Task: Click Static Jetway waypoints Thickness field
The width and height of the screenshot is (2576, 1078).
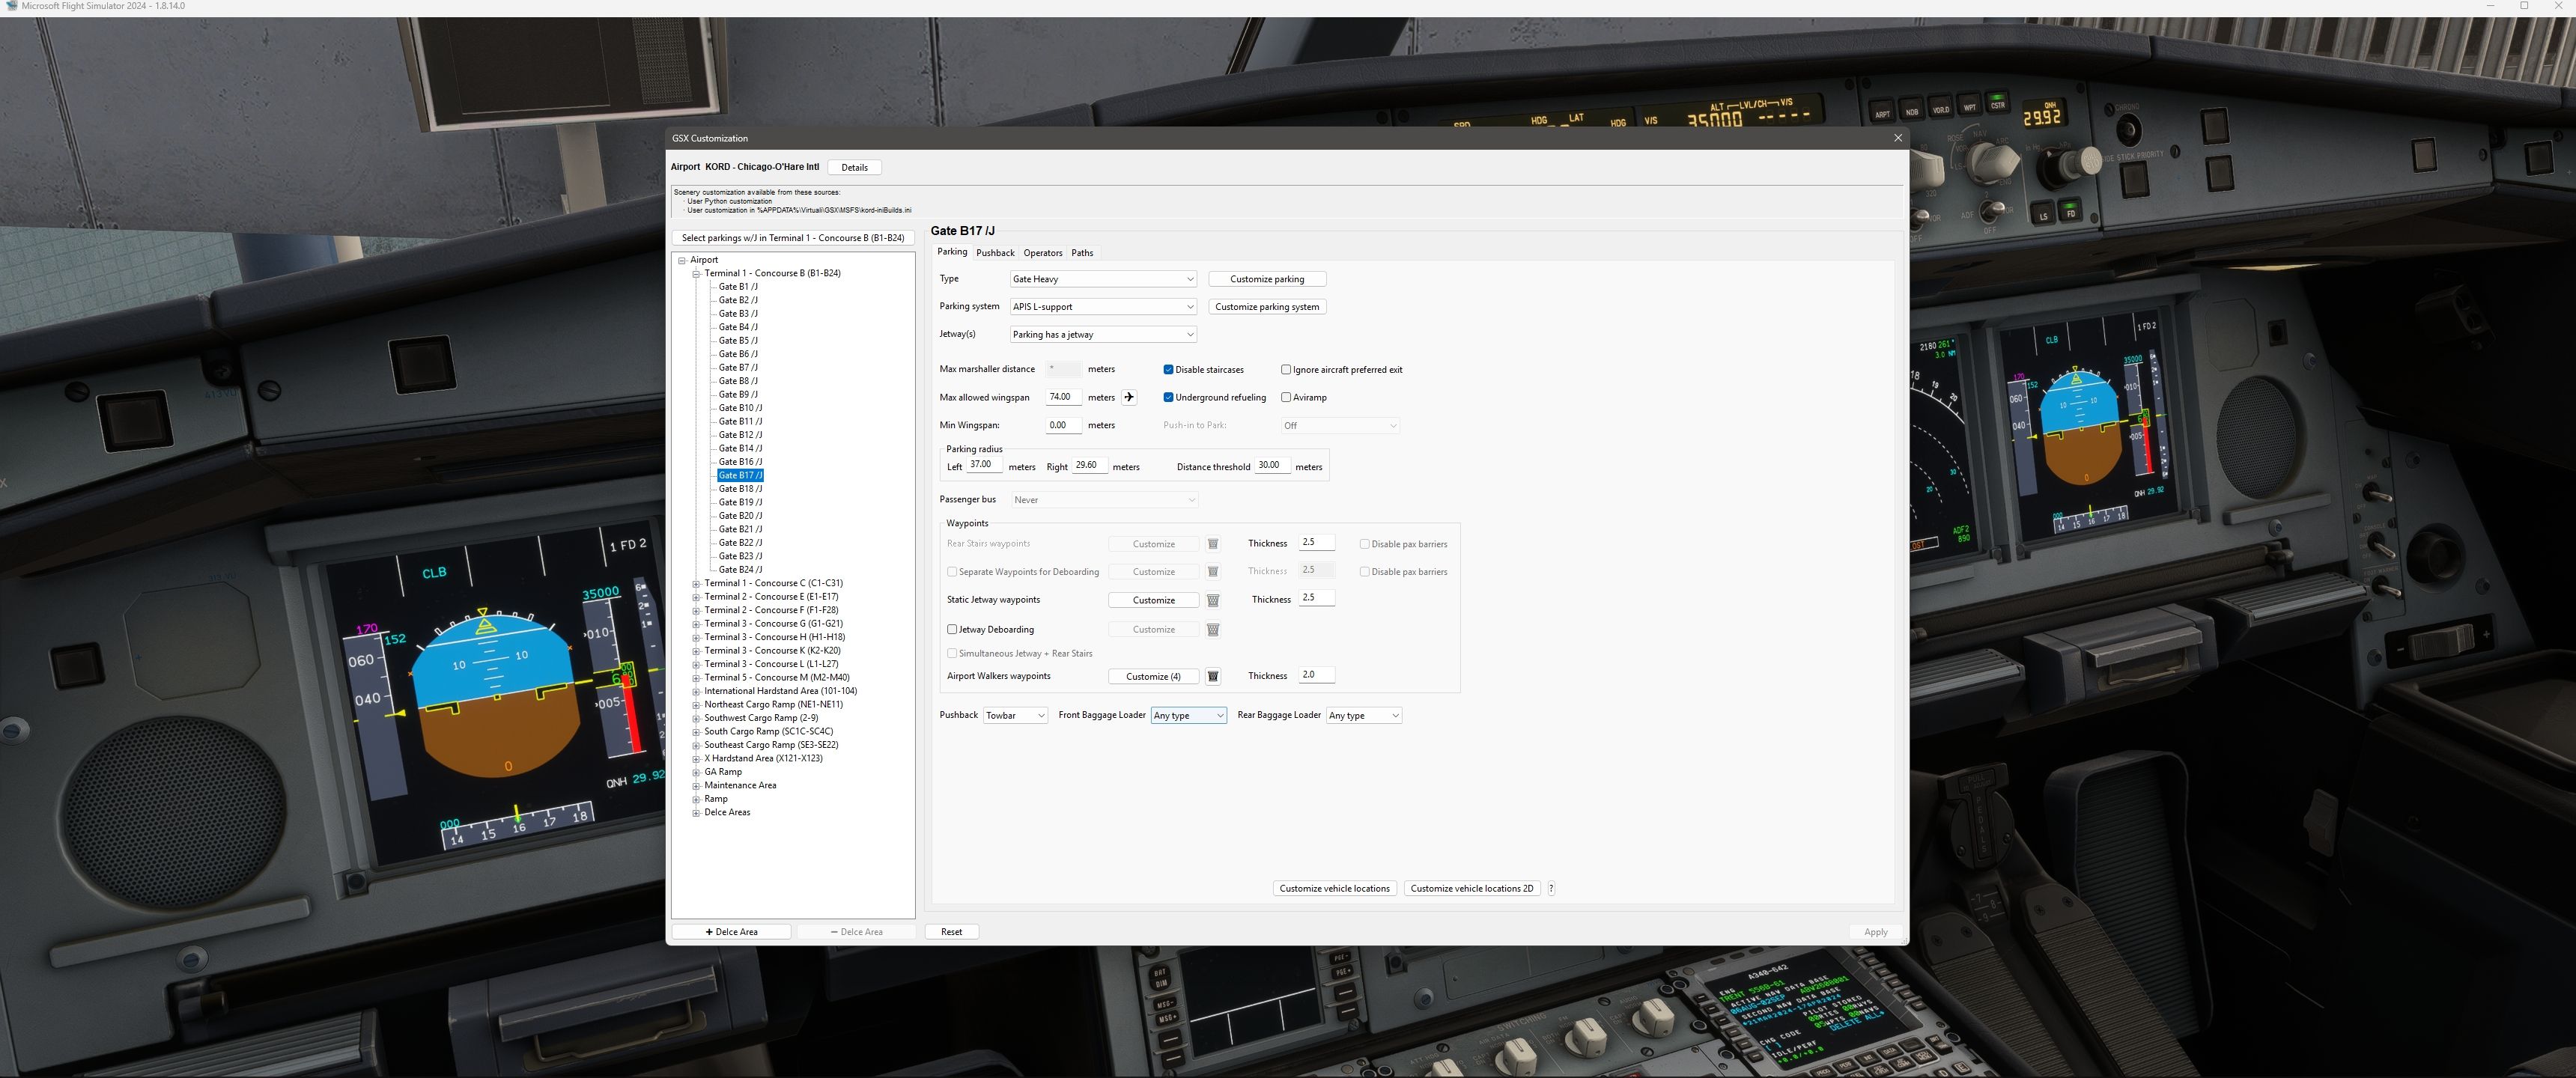Action: [x=1316, y=598]
